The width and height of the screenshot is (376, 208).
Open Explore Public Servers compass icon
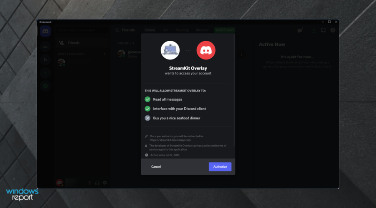(x=45, y=86)
